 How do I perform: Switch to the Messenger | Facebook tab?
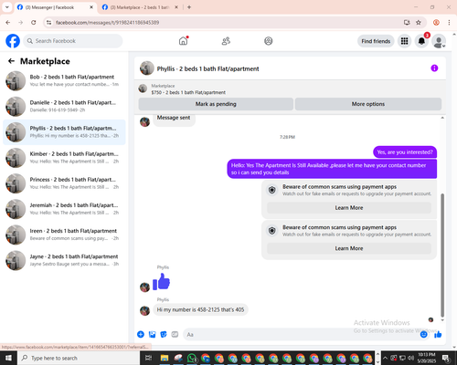[55, 7]
